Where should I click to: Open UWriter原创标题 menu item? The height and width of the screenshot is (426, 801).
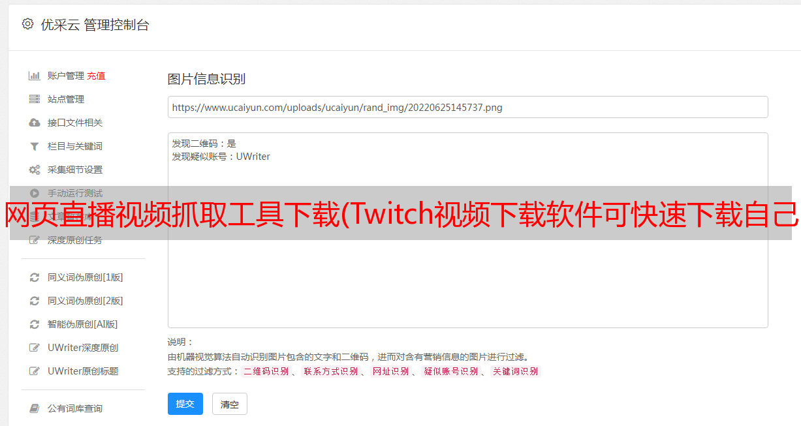tap(83, 371)
